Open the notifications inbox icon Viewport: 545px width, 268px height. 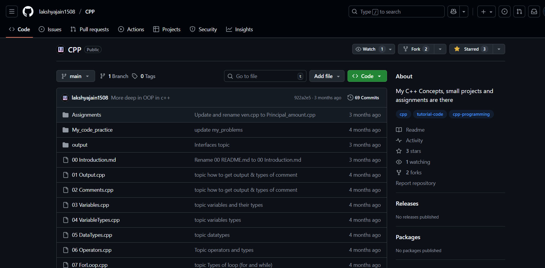(534, 11)
